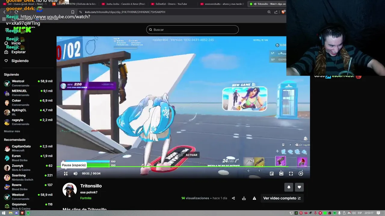Open CapitanGato recommended channel
The image size is (385, 216).
28,148
